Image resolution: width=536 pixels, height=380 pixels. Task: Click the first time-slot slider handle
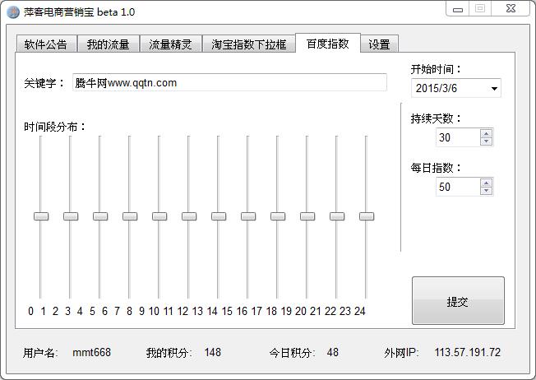coord(41,216)
